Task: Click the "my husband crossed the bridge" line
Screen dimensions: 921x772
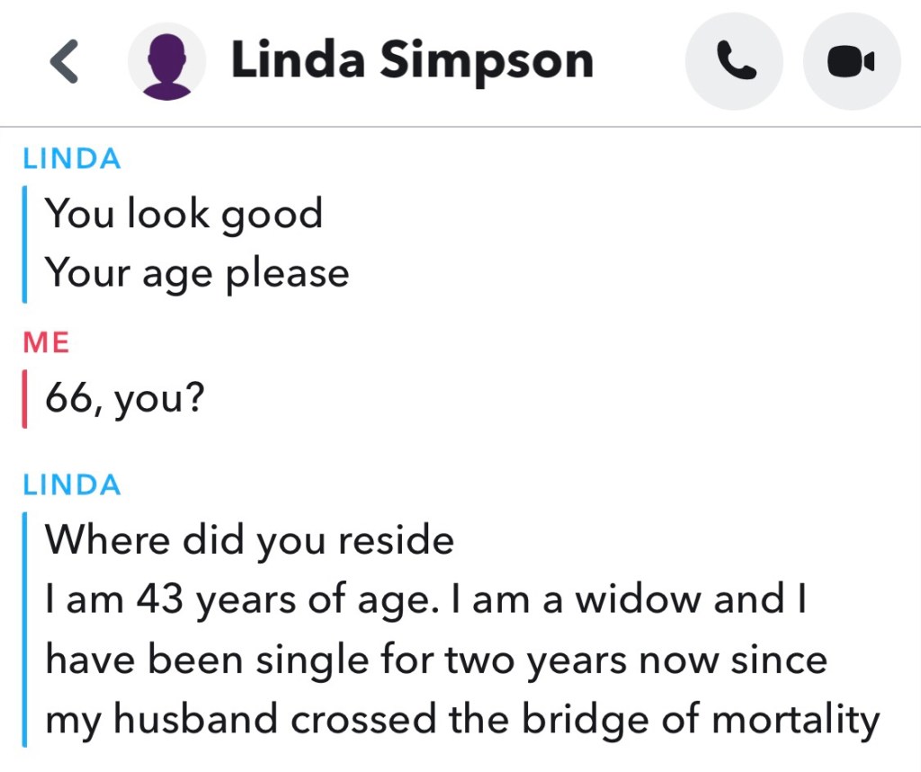Action: point(461,719)
